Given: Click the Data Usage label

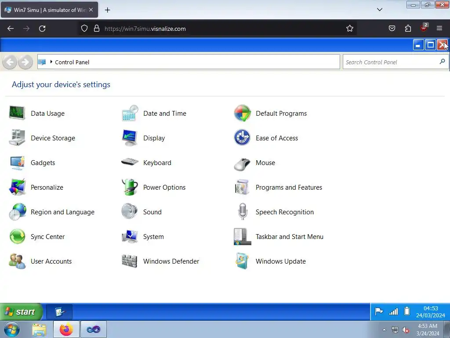Looking at the screenshot, I should pos(47,114).
